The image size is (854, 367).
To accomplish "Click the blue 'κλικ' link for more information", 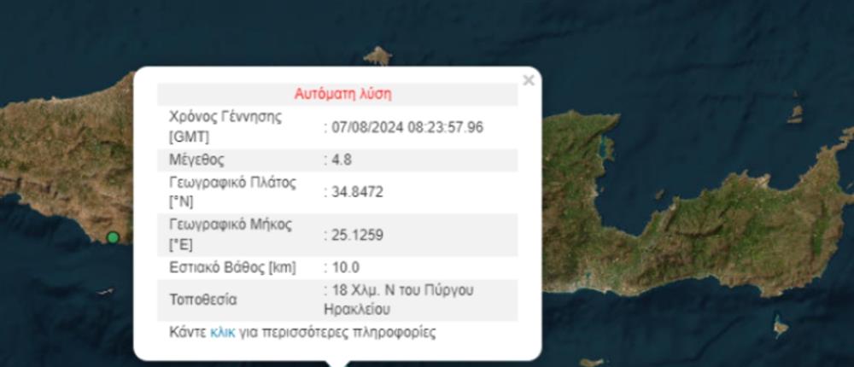I will [x=222, y=332].
